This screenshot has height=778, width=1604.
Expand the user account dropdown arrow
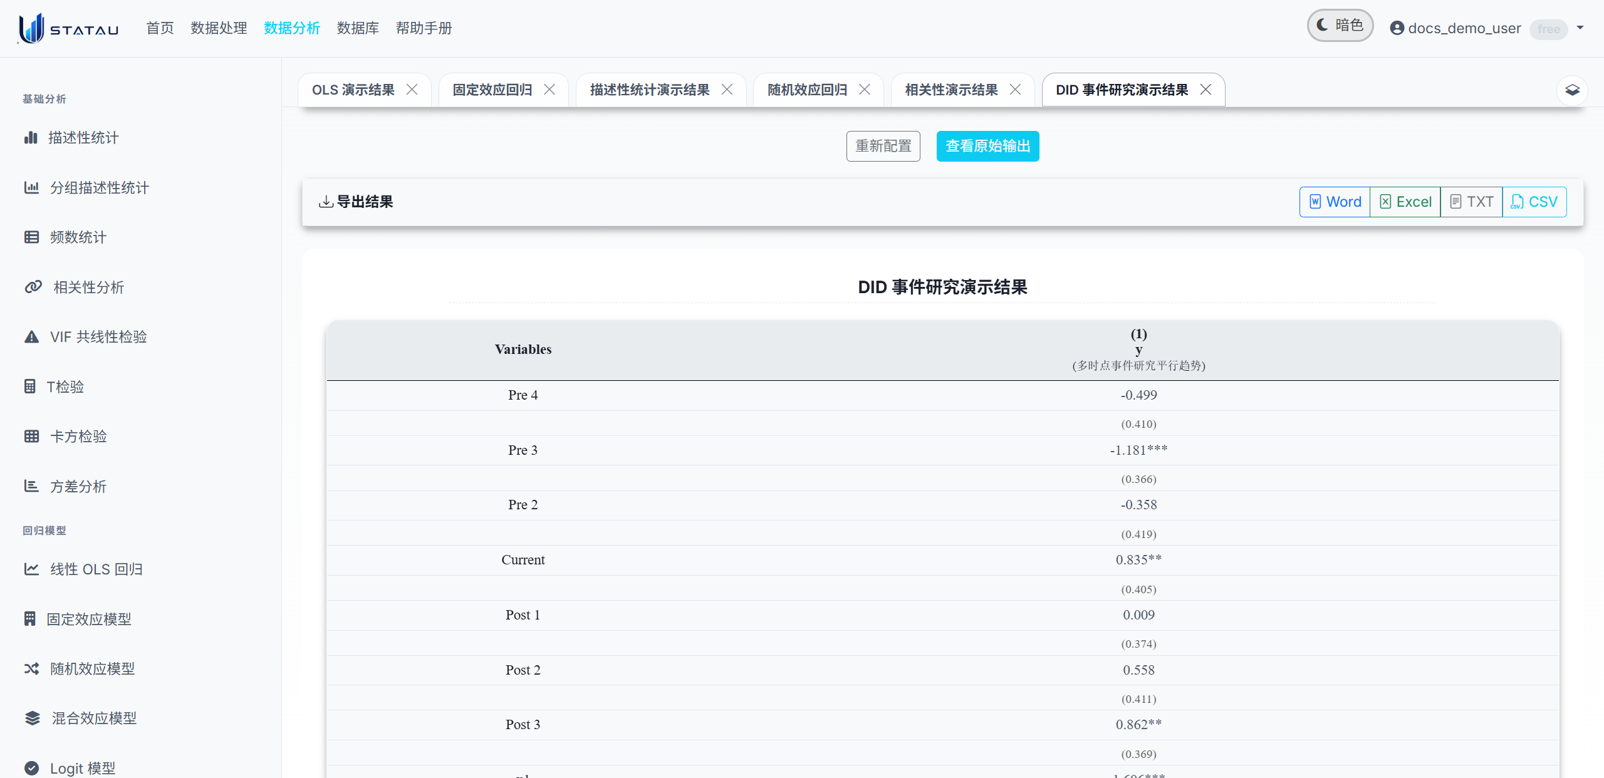click(x=1580, y=28)
